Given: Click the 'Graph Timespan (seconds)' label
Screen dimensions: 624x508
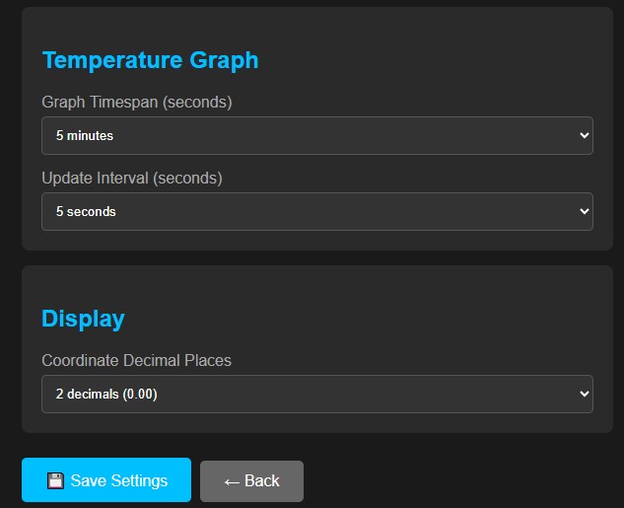Looking at the screenshot, I should pos(136,102).
